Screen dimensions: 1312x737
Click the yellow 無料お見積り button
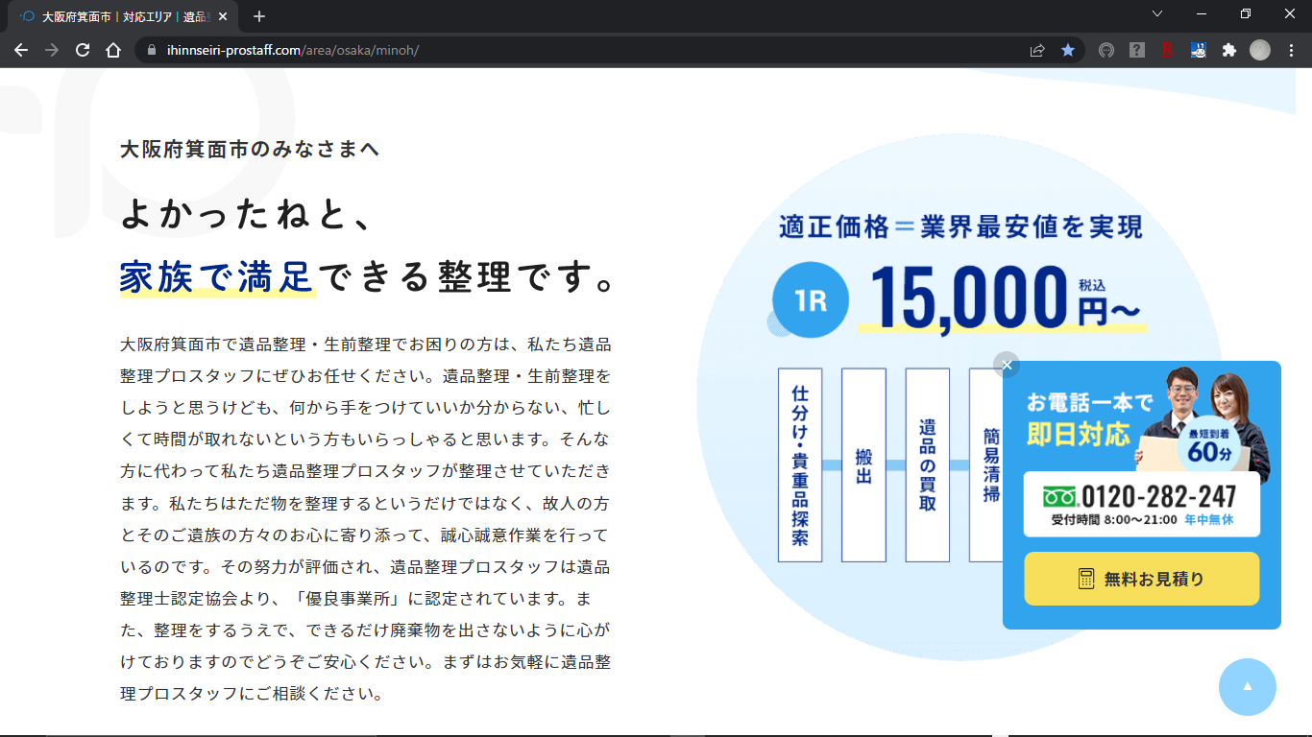1141,579
